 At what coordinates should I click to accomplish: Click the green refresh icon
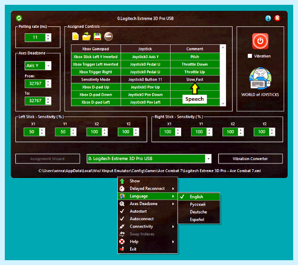coord(19,18)
